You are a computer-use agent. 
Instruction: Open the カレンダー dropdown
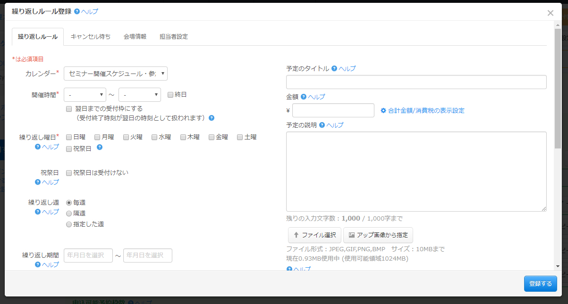116,74
